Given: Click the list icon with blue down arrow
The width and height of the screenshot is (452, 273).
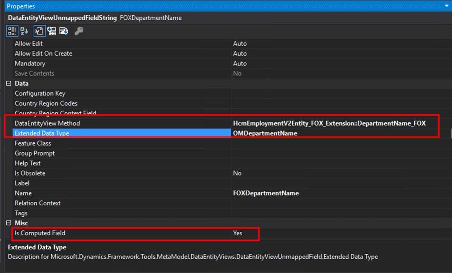Looking at the screenshot, I should pos(64,31).
